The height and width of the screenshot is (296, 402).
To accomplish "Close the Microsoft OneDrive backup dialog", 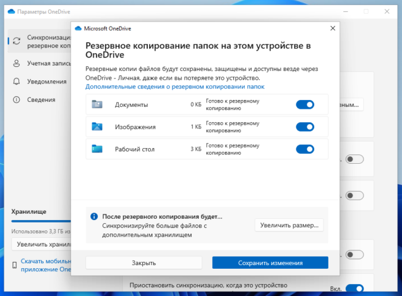I will click(x=333, y=28).
